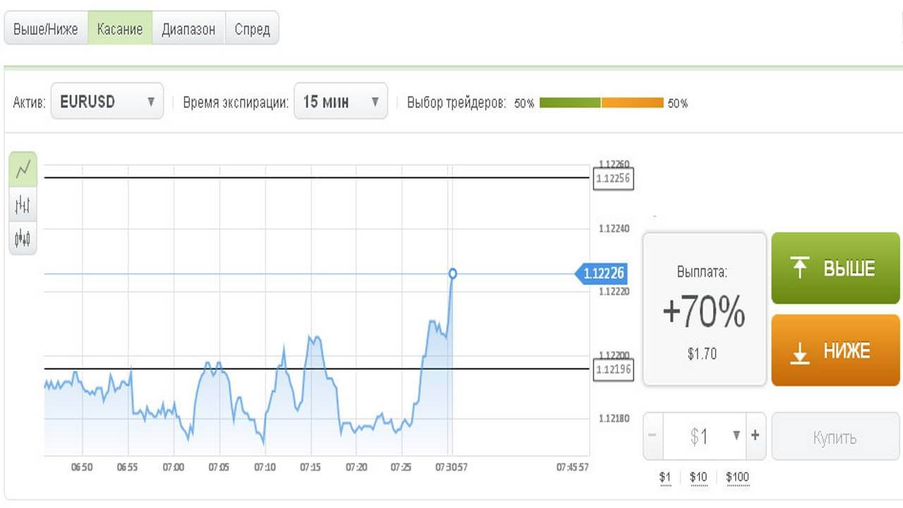Select the line chart type icon

coord(23,169)
